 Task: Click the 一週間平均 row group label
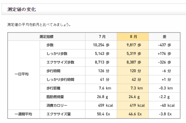pyautogui.click(x=23, y=114)
